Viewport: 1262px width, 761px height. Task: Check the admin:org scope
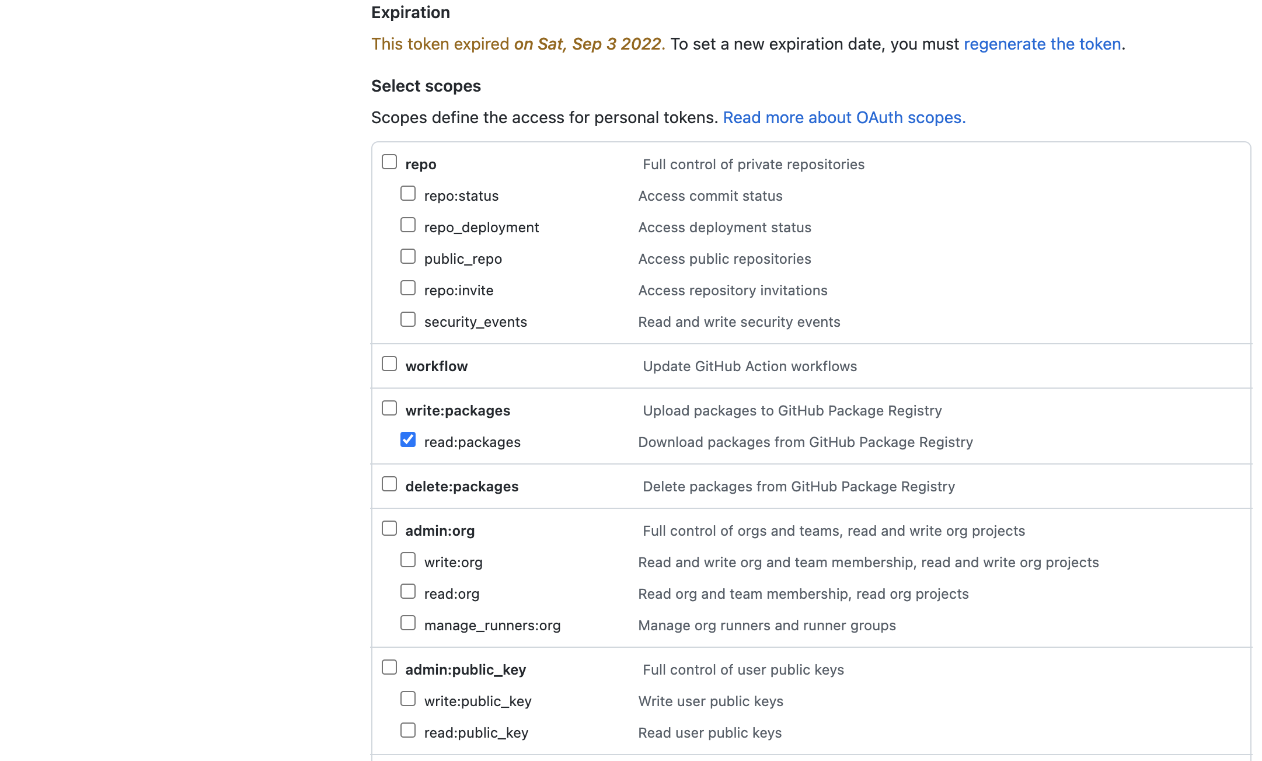(389, 528)
